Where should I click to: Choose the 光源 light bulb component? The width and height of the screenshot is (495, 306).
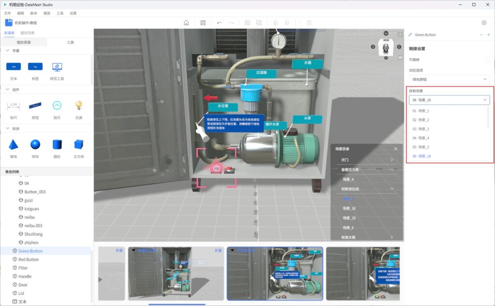point(78,105)
